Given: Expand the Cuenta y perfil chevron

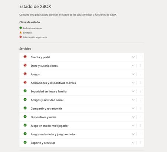Looking at the screenshot, I should point(133,57).
